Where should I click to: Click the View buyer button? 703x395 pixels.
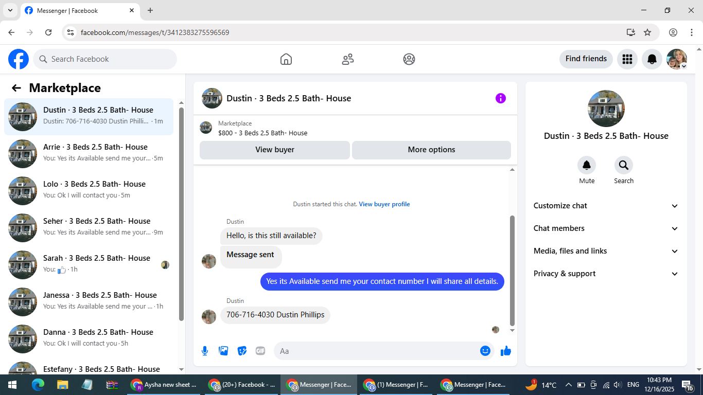[x=275, y=150]
